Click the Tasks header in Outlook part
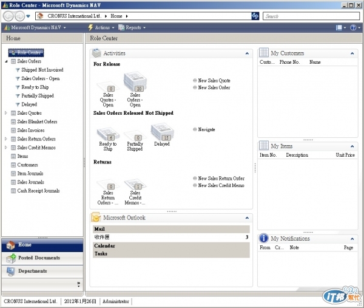This screenshot has height=308, width=364. click(171, 253)
